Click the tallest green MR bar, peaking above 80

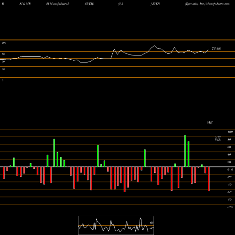(185, 151)
